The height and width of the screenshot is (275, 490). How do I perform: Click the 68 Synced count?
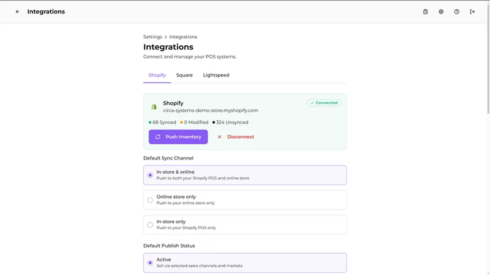pyautogui.click(x=162, y=122)
